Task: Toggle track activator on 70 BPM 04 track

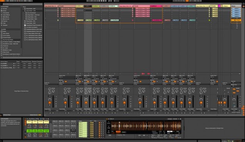Action: (154, 102)
